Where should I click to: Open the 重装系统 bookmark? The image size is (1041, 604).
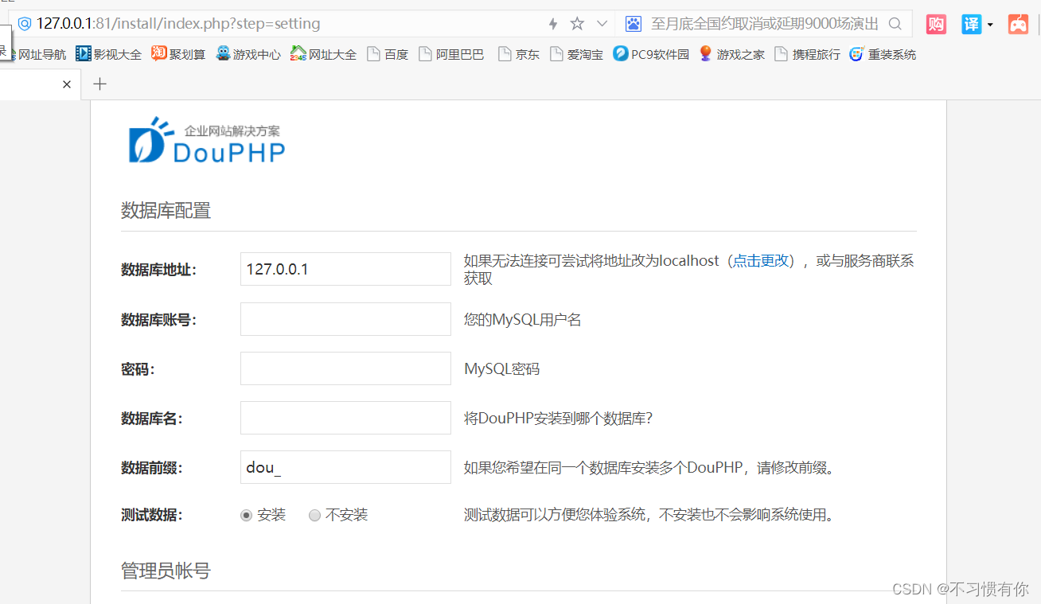[890, 53]
